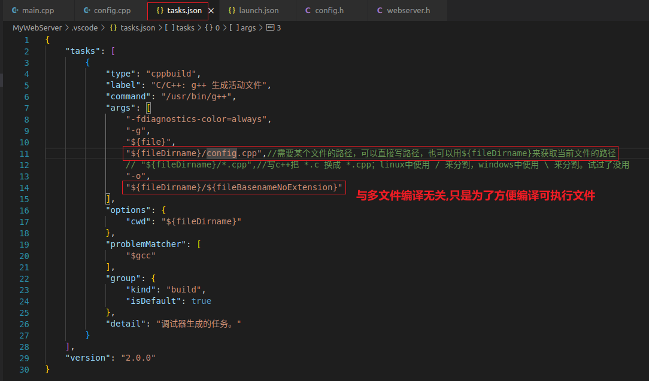Click the string symbol icon in breadcrumb end
The width and height of the screenshot is (649, 381).
(x=269, y=28)
